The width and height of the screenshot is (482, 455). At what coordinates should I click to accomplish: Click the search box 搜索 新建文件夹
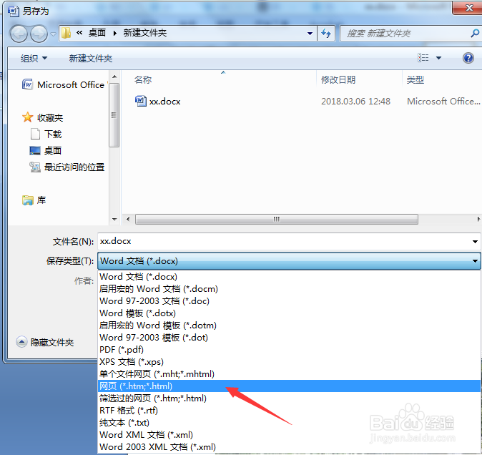click(405, 33)
